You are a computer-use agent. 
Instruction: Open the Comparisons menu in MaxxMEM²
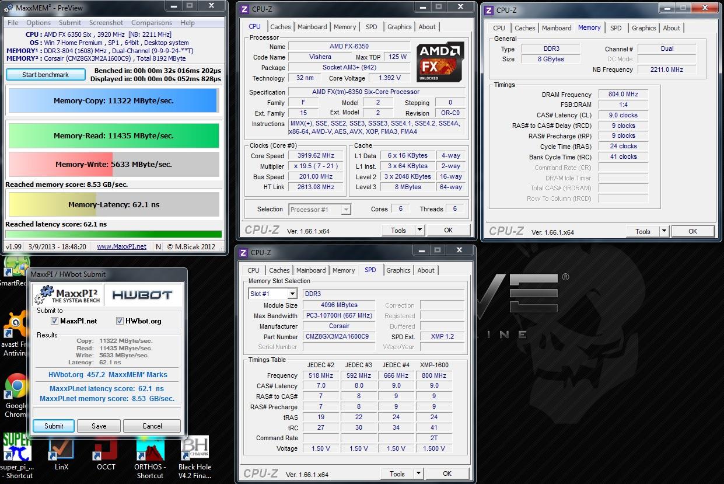(152, 23)
